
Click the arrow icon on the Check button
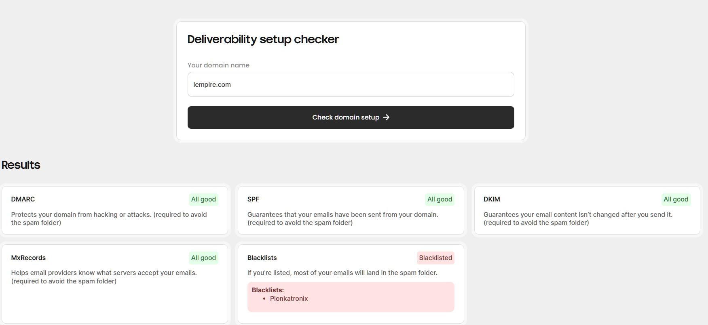(386, 117)
